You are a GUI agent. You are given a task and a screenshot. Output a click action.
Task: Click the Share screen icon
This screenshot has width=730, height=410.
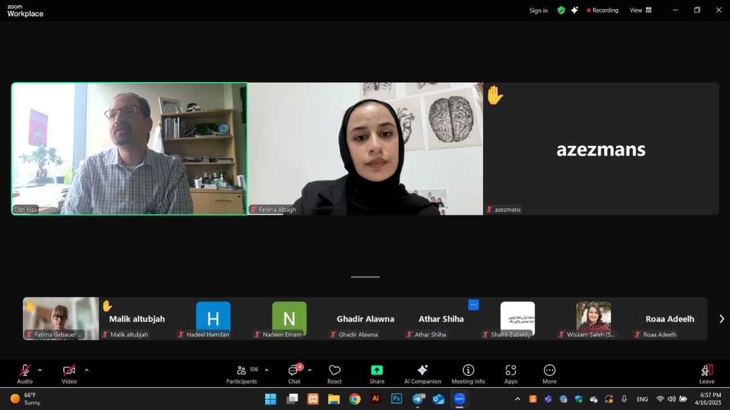coord(376,374)
